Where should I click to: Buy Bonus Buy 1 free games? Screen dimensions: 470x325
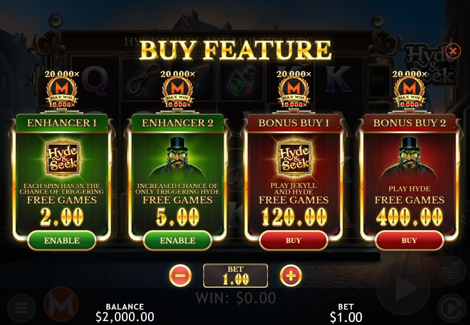pyautogui.click(x=293, y=240)
